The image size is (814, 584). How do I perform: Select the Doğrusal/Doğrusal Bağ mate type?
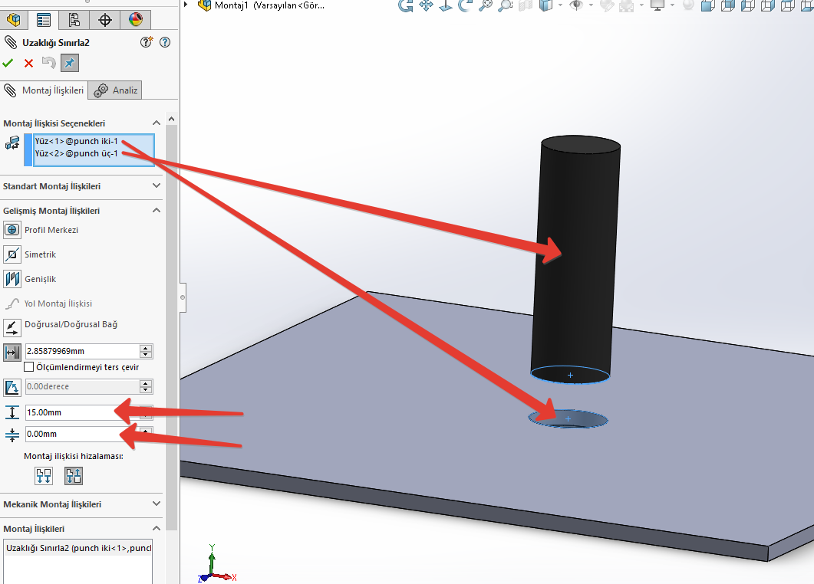click(12, 325)
